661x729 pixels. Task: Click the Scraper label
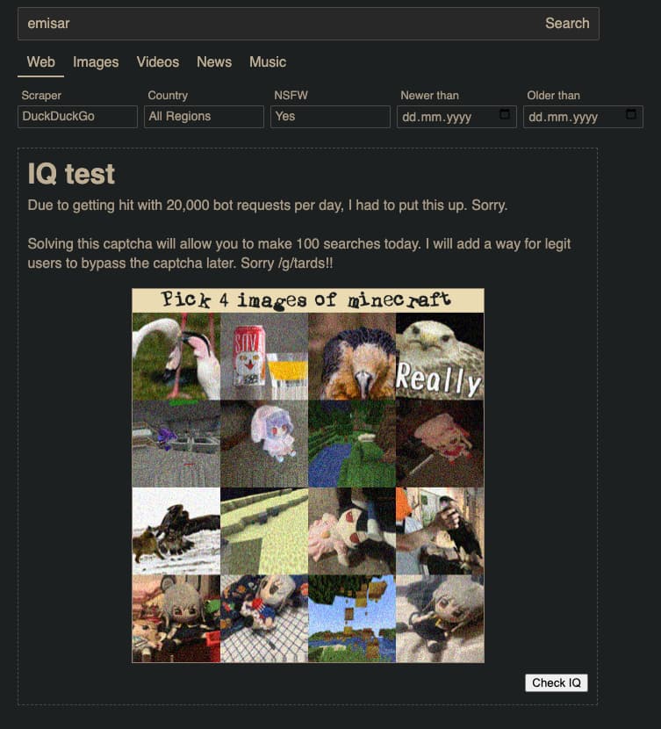point(41,96)
